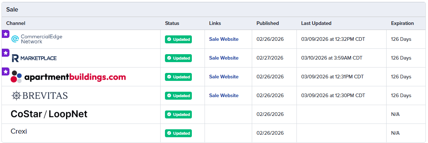Open Sale Website link for Marketplace
The width and height of the screenshot is (428, 143).
(x=224, y=58)
